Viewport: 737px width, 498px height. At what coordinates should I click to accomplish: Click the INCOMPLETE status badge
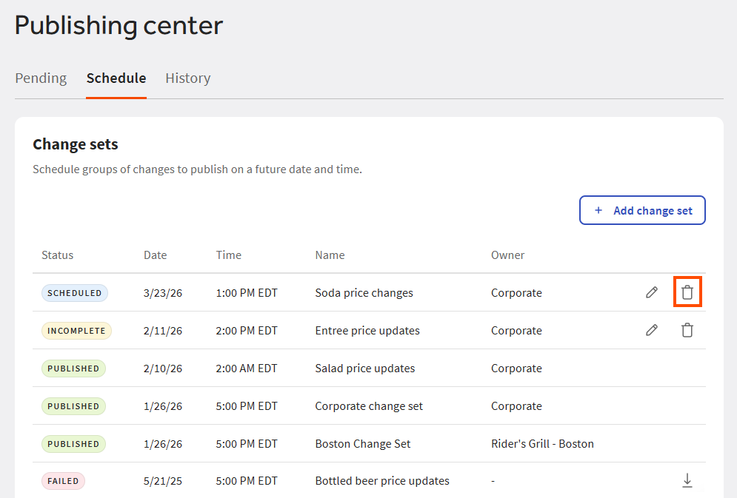click(76, 331)
